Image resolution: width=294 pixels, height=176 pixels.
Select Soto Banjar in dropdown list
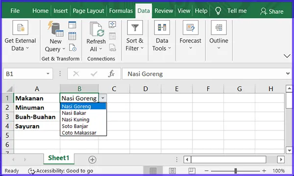tap(83, 126)
